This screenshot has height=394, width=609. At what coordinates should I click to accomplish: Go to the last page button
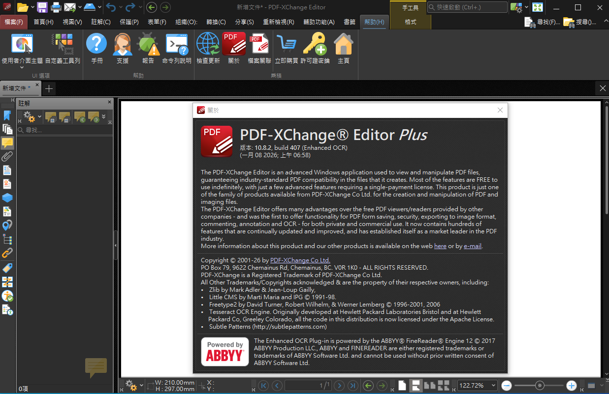[353, 386]
